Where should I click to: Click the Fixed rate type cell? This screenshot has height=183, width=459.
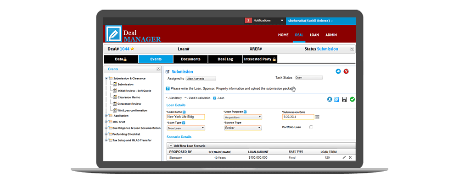[x=292, y=157]
